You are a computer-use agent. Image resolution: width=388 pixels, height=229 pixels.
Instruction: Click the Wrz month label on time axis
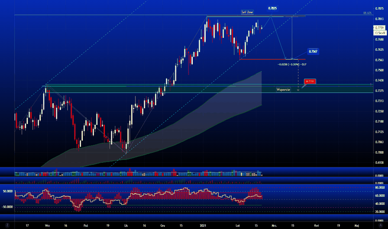pyautogui.click(x=47, y=226)
